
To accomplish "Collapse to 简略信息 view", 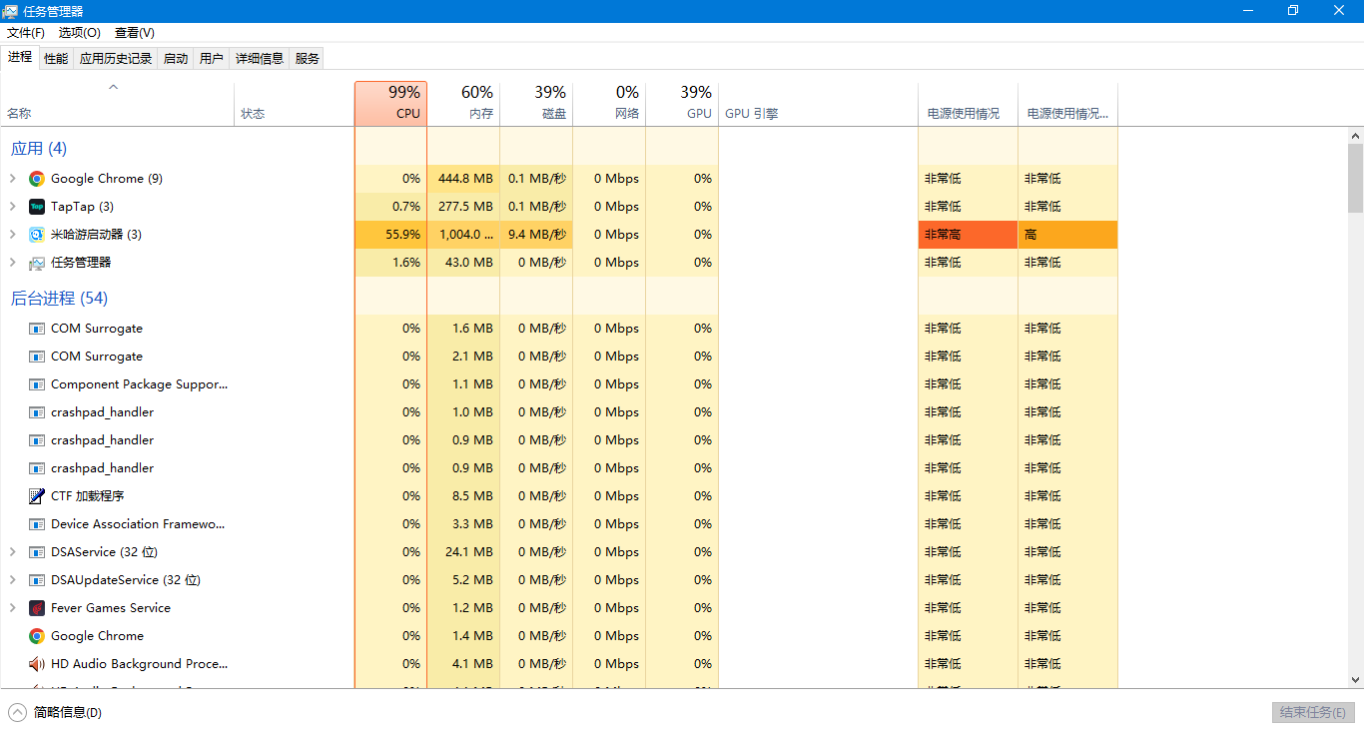I will coord(55,712).
